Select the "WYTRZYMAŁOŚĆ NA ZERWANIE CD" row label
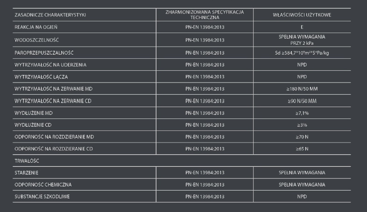The height and width of the screenshot is (212, 367). tap(52, 101)
